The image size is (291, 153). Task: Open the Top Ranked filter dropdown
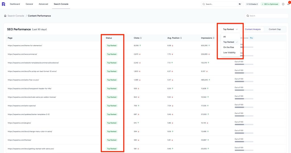point(230,29)
